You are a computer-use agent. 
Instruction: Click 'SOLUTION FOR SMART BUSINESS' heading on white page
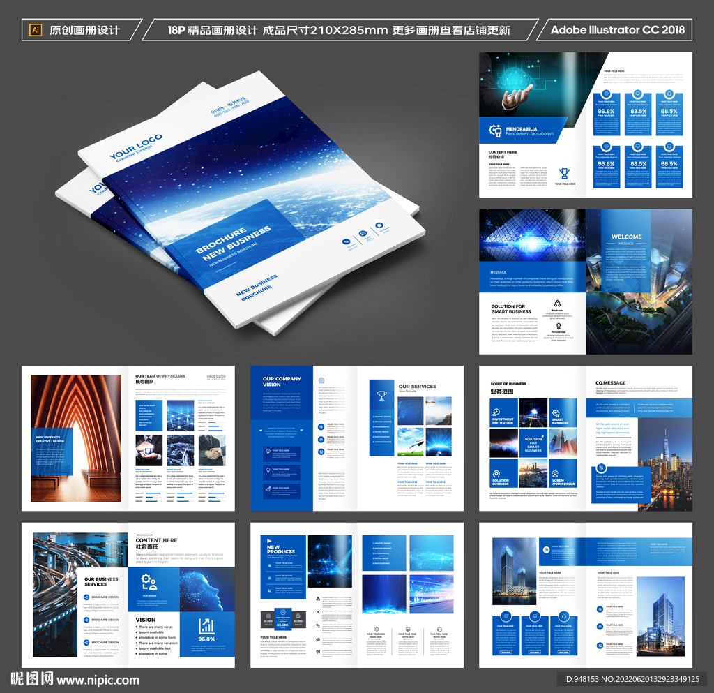click(x=511, y=309)
